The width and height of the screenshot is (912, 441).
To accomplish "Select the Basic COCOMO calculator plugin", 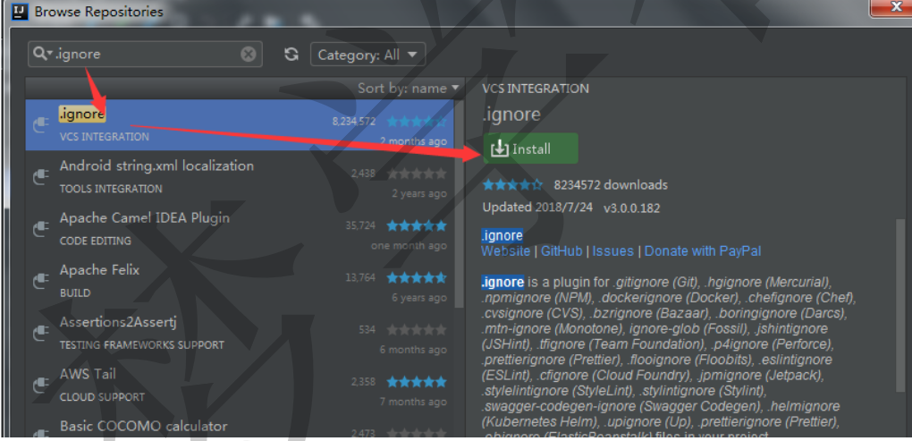I will click(240, 424).
